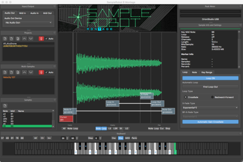This screenshot has height=162, width=243.
Task: Click the red microphone button in Multi-Samples panel
Action: tap(41, 72)
